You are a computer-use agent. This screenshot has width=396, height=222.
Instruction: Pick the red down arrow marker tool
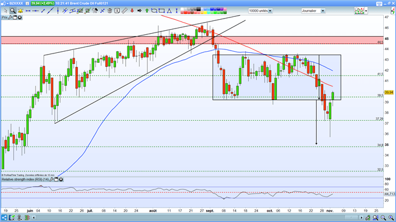coord(132,10)
